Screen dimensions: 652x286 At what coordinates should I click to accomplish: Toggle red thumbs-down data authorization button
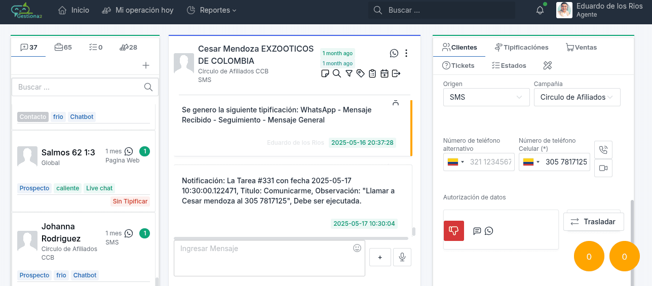coord(453,231)
